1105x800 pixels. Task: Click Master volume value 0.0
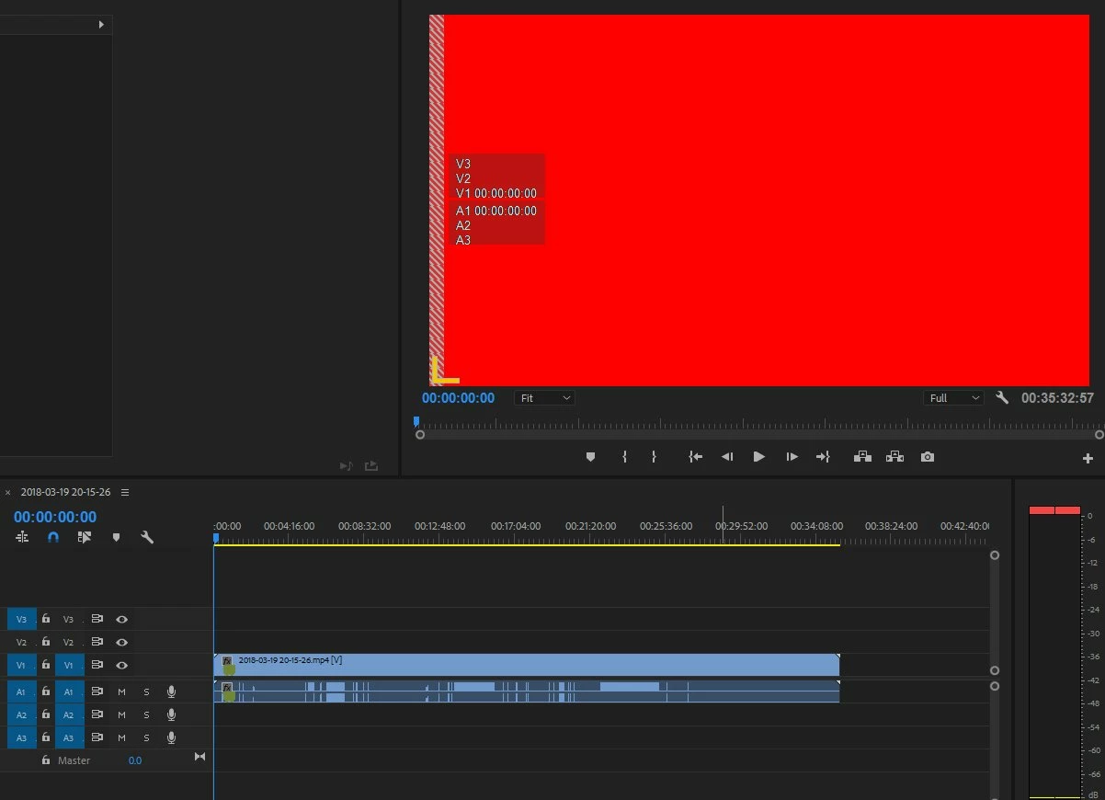click(135, 760)
